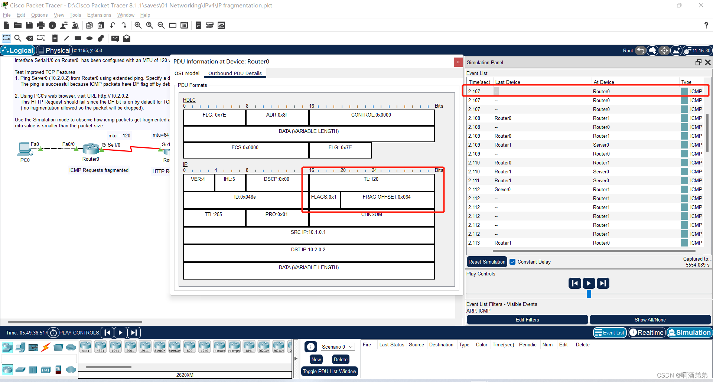Select the 2.108 Router0 to Router1 event
Image resolution: width=713 pixels, height=382 pixels.
586,118
